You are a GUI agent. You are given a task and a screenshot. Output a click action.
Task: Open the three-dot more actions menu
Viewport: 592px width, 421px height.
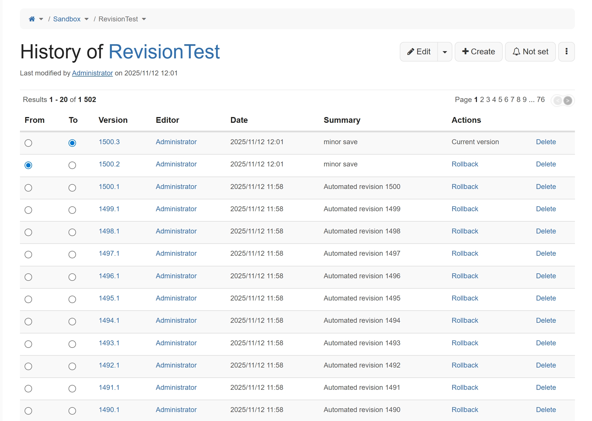point(566,52)
